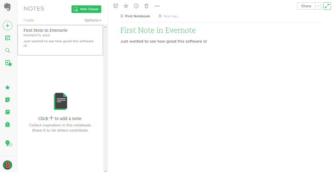Click the note title First Note in Evernote
This screenshot has width=335, height=172.
158,30
